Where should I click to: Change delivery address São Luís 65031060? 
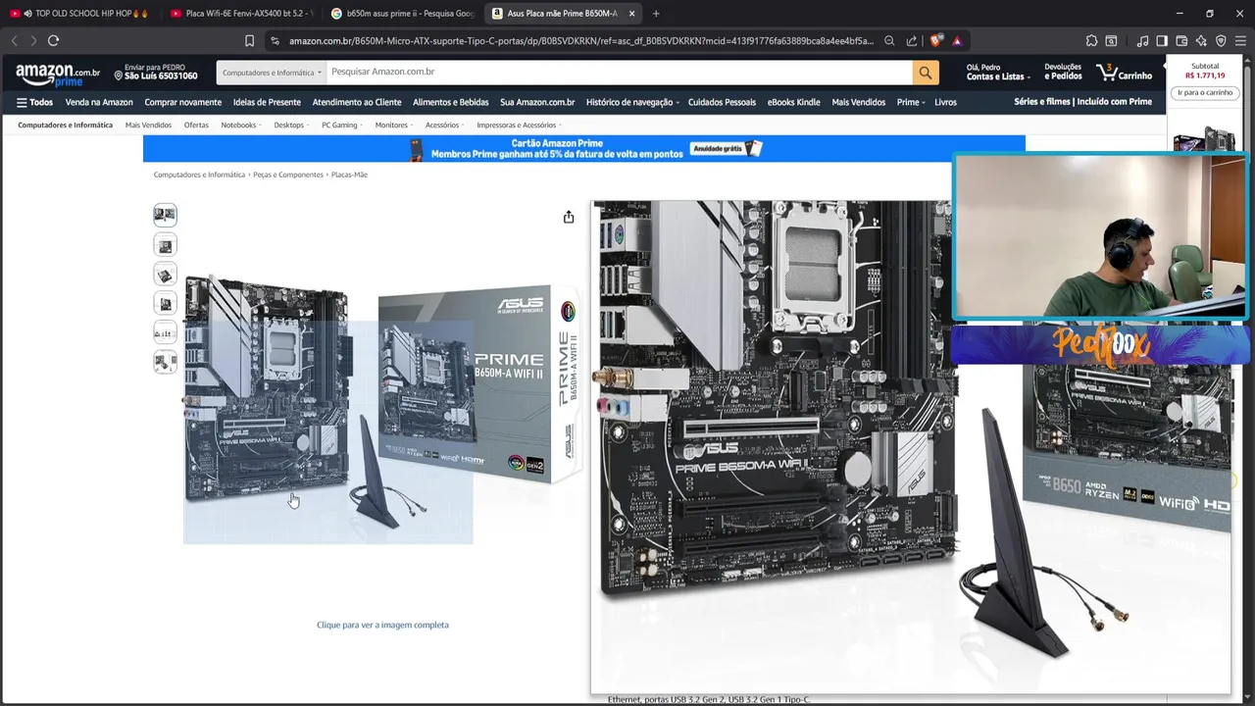[156, 73]
